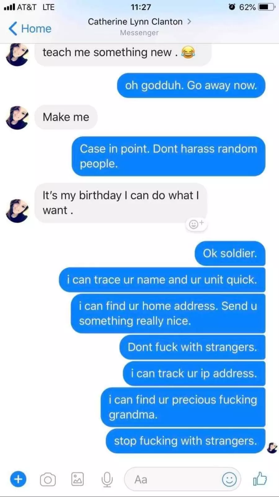Tap "oh godduh. Go away now." bubble
Viewport: 279px width, 497px height.
(x=191, y=85)
